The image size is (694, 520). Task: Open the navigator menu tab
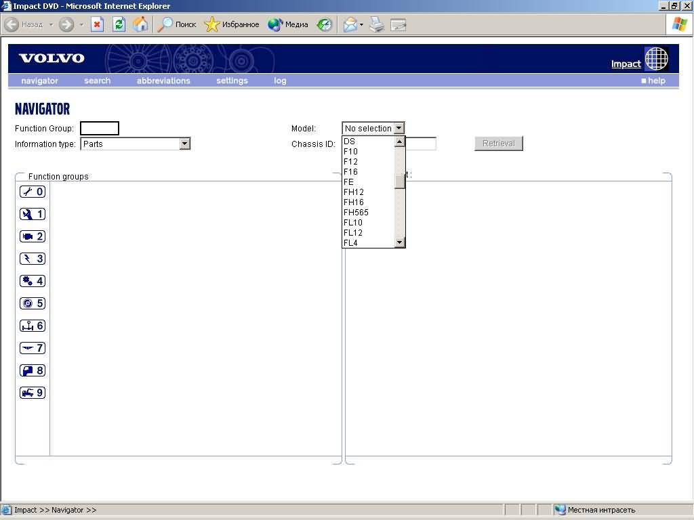pos(39,81)
